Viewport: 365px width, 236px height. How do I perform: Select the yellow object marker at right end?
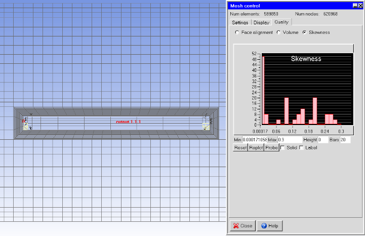coord(205,127)
